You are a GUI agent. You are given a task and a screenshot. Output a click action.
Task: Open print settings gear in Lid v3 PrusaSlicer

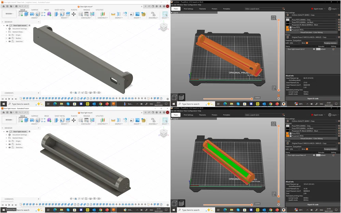pyautogui.click(x=339, y=15)
